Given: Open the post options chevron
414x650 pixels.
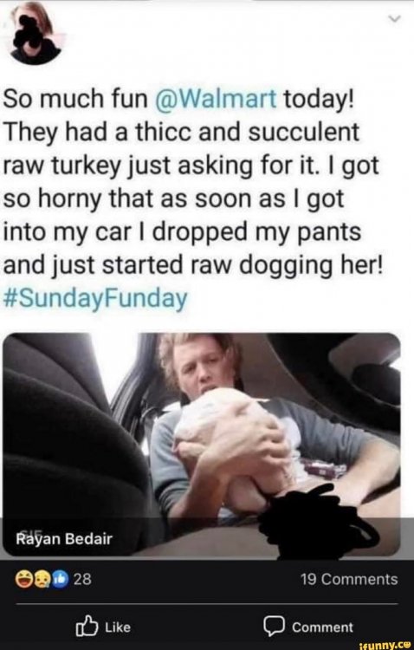Looking at the screenshot, I should point(396,19).
